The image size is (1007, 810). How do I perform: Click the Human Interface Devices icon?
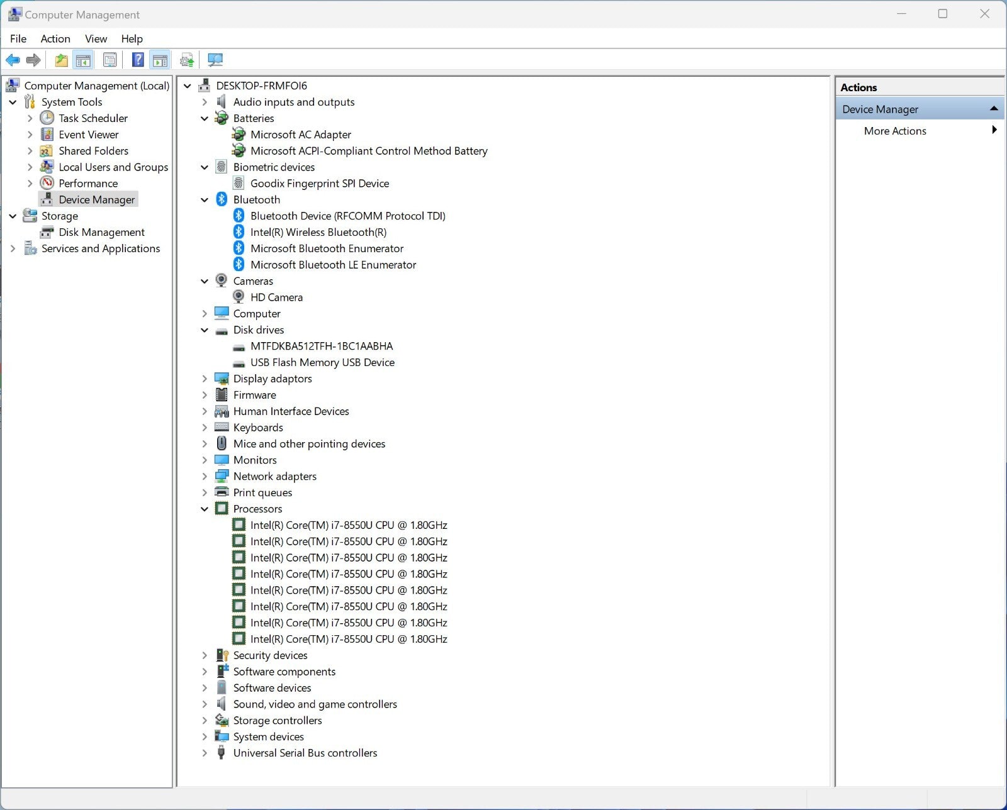pyautogui.click(x=222, y=411)
